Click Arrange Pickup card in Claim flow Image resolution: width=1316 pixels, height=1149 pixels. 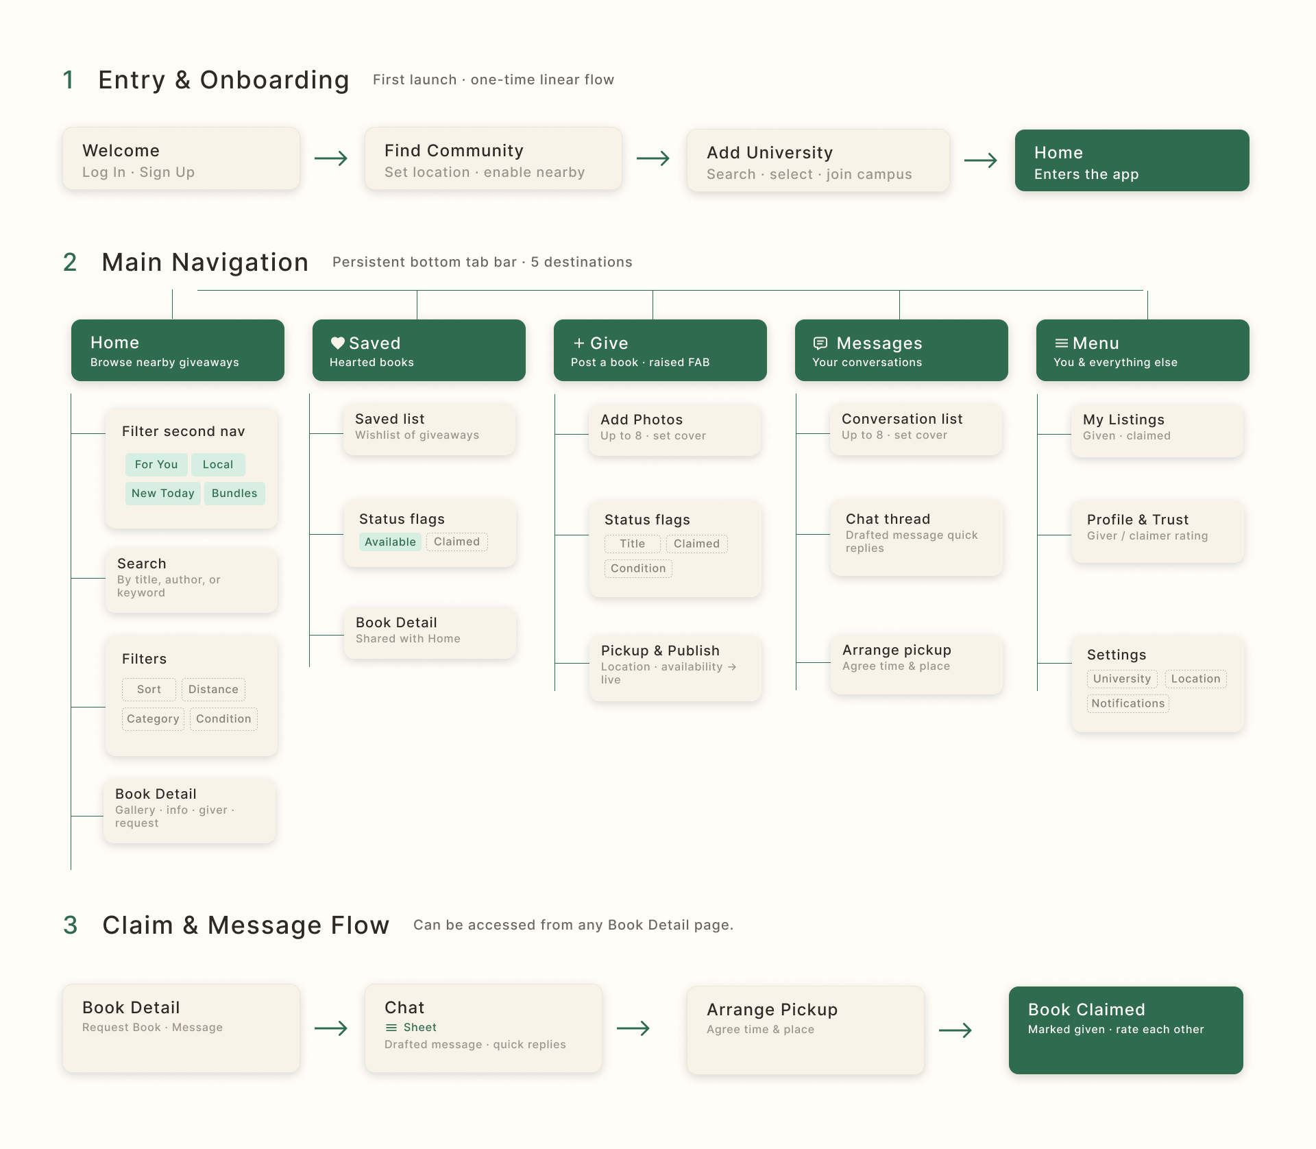805,1030
